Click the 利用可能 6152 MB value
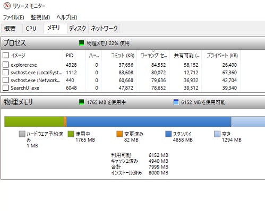265x211 pixels. click(158, 155)
